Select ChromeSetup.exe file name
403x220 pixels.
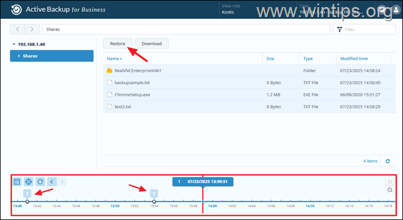click(132, 95)
